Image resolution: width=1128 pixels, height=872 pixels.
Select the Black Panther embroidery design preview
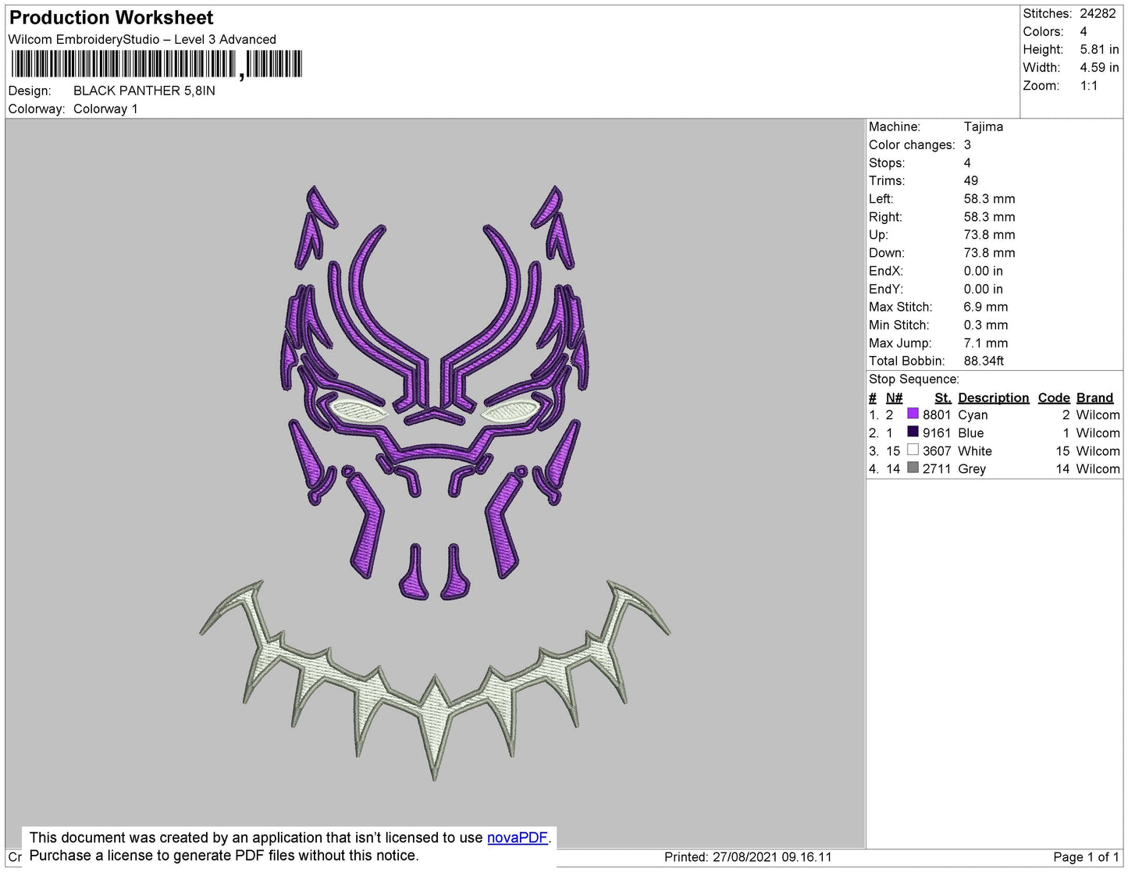coord(435,482)
